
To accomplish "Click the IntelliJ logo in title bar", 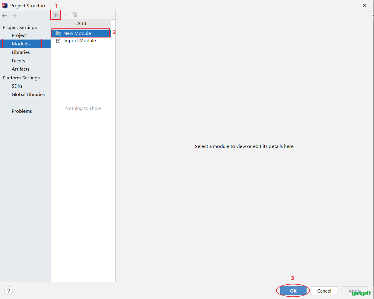I will pyautogui.click(x=5, y=6).
